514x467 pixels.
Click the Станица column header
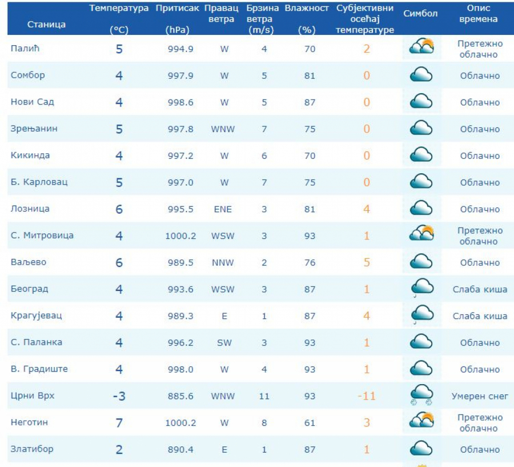coord(46,25)
